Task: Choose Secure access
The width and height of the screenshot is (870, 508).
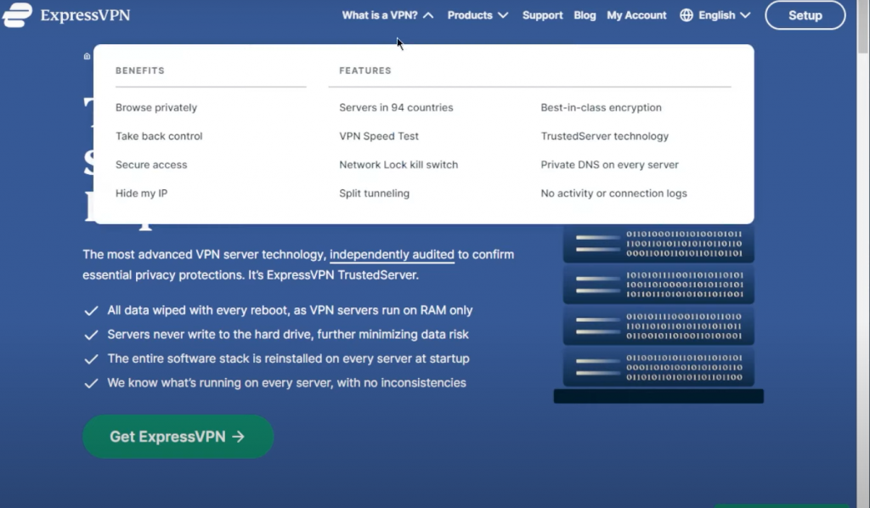Action: coord(151,165)
